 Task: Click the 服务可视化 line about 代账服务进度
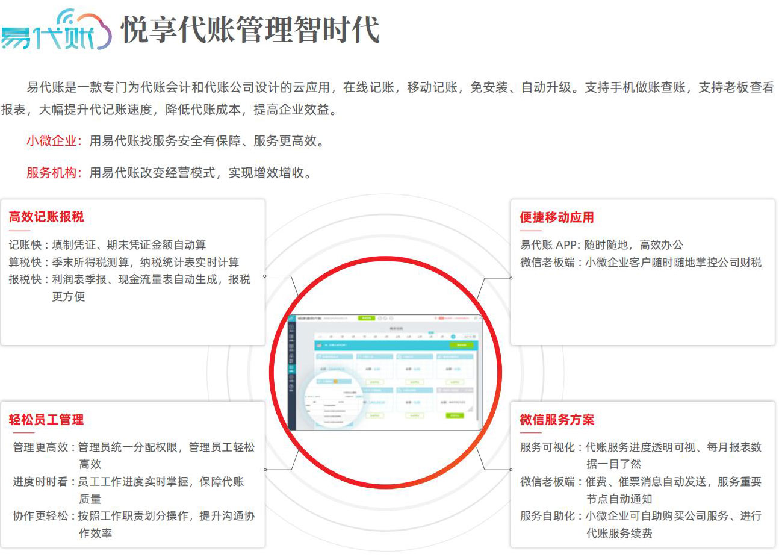[x=641, y=455]
